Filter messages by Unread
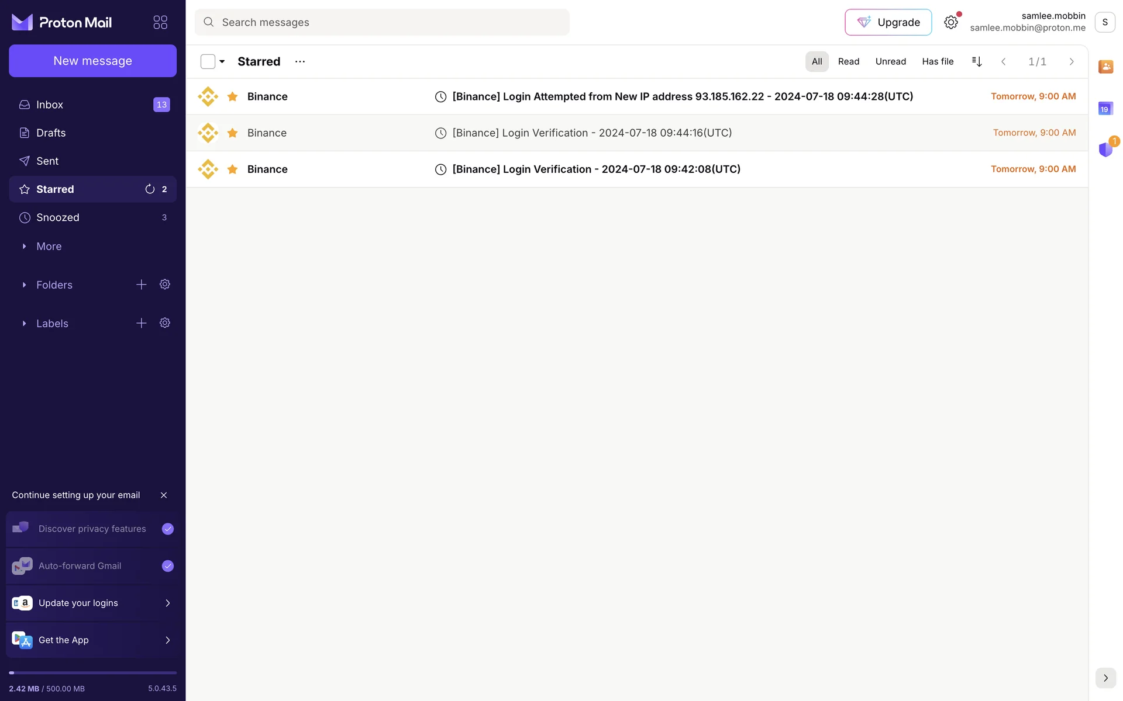Image resolution: width=1123 pixels, height=701 pixels. (x=890, y=61)
